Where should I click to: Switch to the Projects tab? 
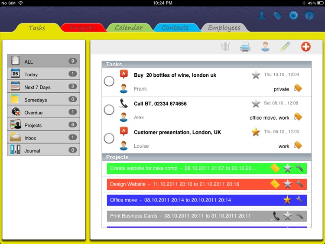click(x=82, y=28)
